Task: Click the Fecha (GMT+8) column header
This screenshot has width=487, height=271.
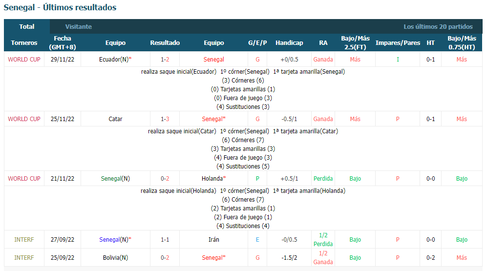Action: pyautogui.click(x=63, y=43)
